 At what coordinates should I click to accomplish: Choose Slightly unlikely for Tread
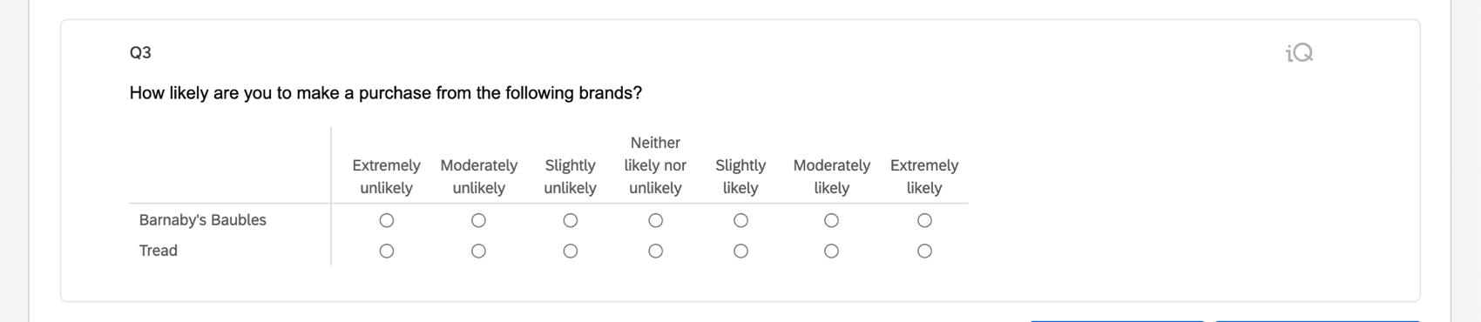[x=571, y=252]
